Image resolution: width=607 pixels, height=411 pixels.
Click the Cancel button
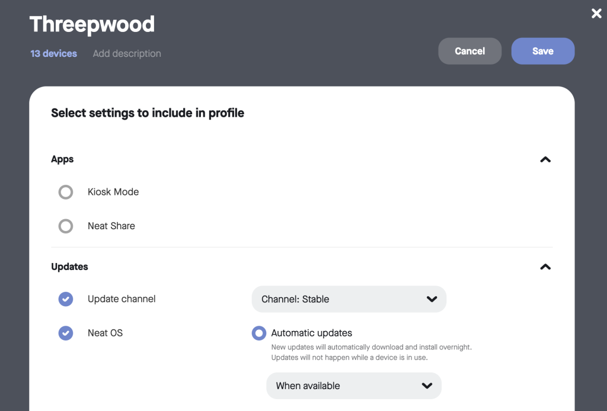click(469, 51)
